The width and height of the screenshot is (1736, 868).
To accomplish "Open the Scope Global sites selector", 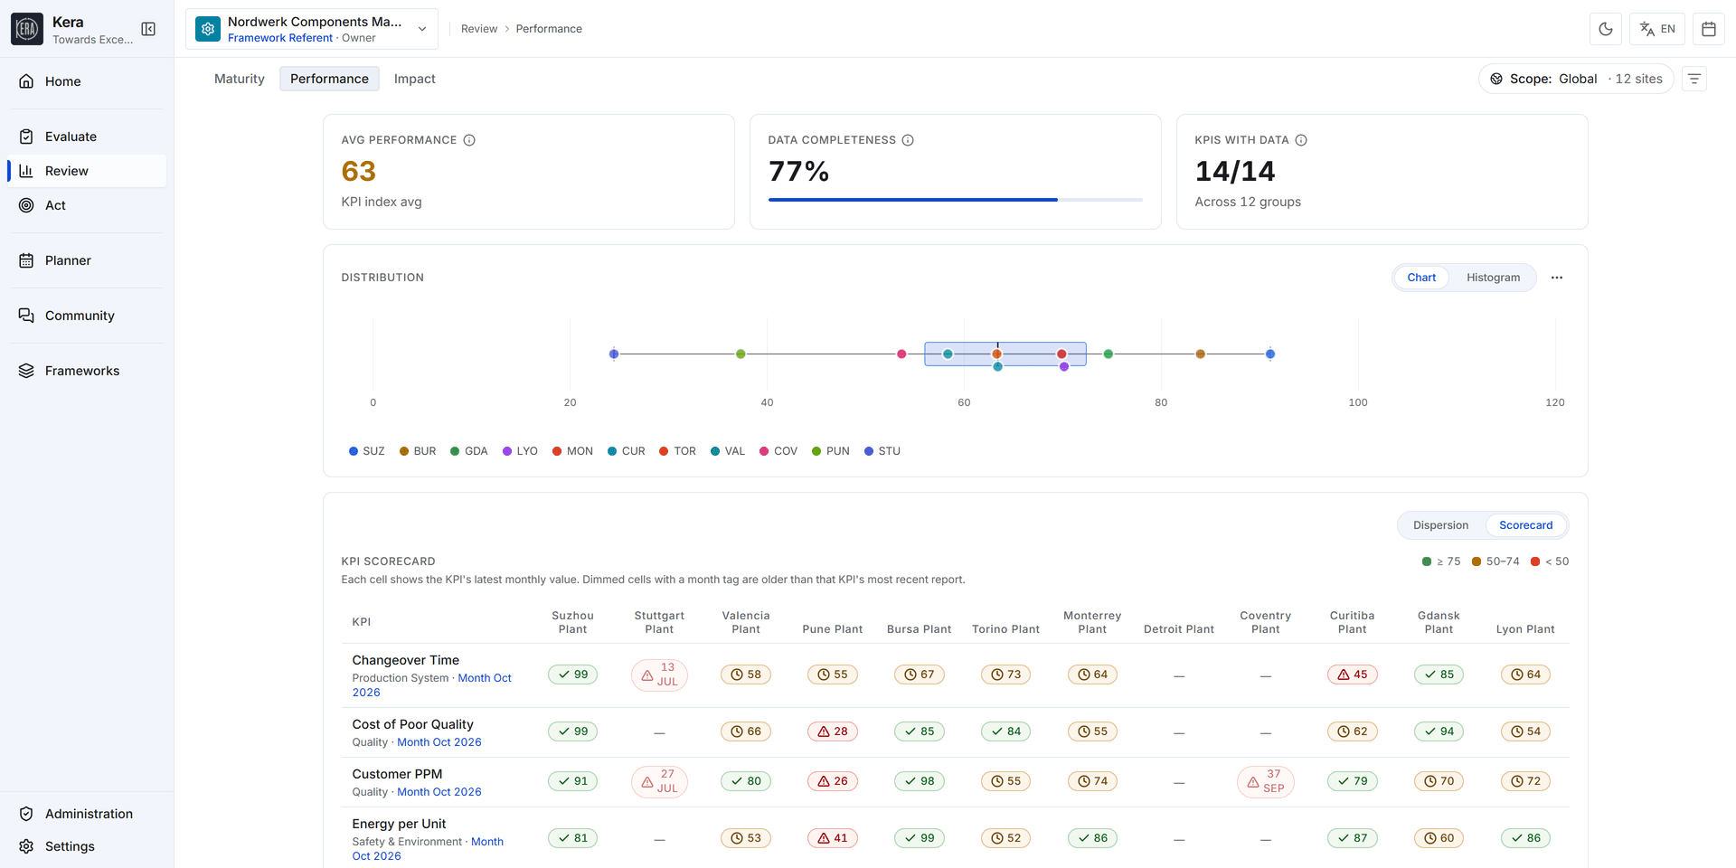I will click(x=1576, y=79).
